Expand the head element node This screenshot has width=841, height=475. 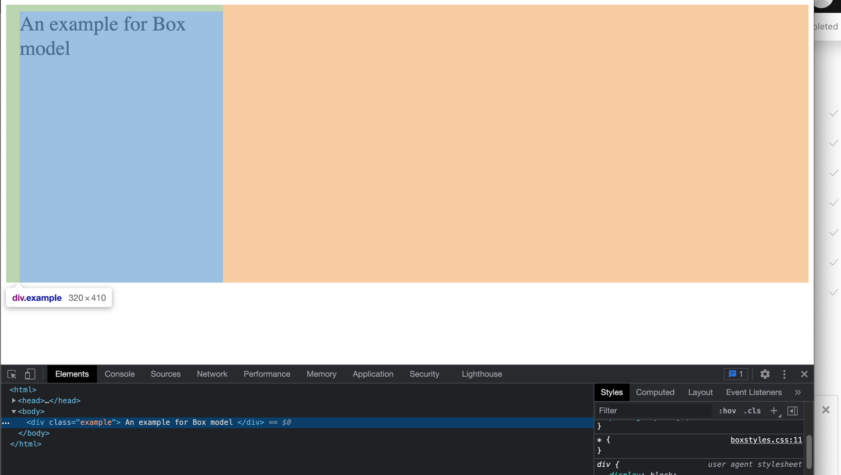coord(14,401)
